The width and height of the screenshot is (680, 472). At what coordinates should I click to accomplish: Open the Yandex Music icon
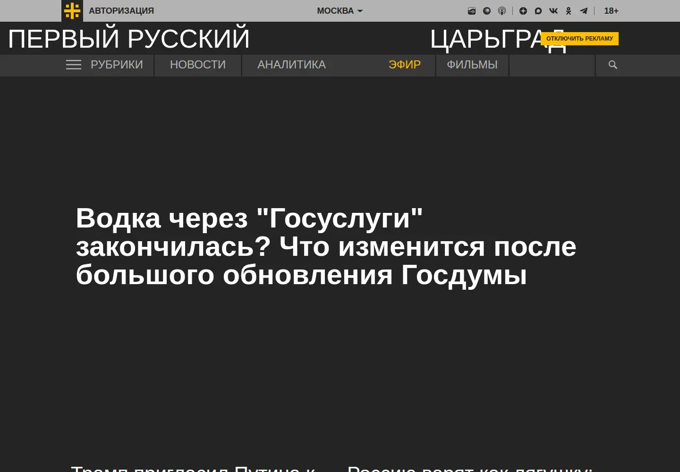click(x=487, y=11)
